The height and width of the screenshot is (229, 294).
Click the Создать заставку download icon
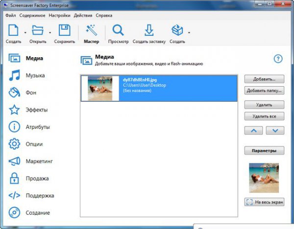click(149, 30)
